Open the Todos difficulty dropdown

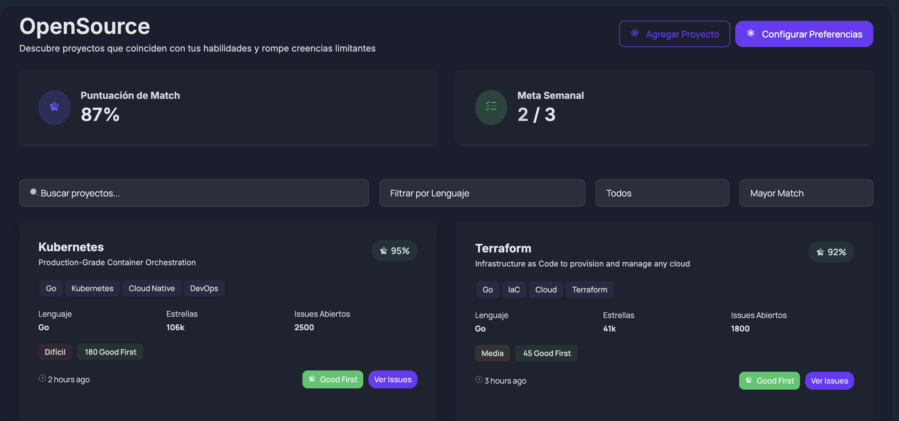[x=662, y=193]
